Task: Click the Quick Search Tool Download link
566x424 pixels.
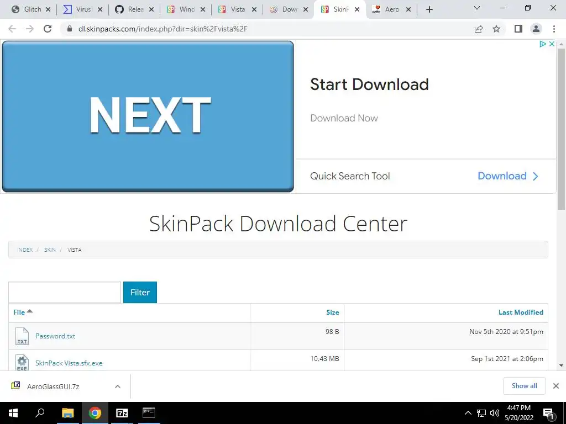Action: tap(508, 176)
